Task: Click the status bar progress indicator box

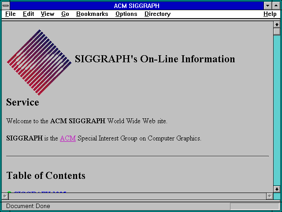Action: coord(255,206)
